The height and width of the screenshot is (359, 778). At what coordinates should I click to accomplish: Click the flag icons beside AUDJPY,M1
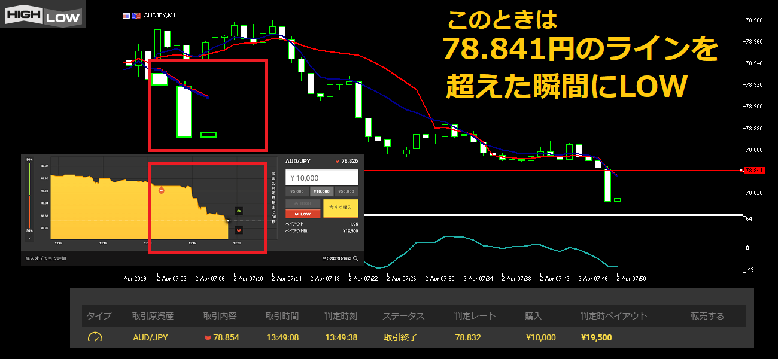point(131,15)
